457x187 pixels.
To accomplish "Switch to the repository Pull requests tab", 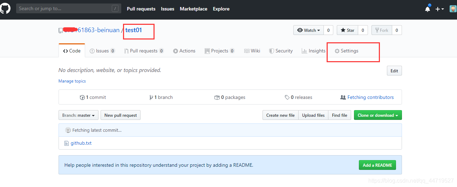I will click(144, 51).
